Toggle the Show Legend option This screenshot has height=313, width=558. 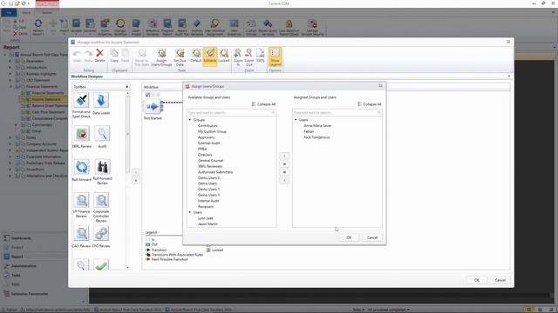[x=276, y=57]
